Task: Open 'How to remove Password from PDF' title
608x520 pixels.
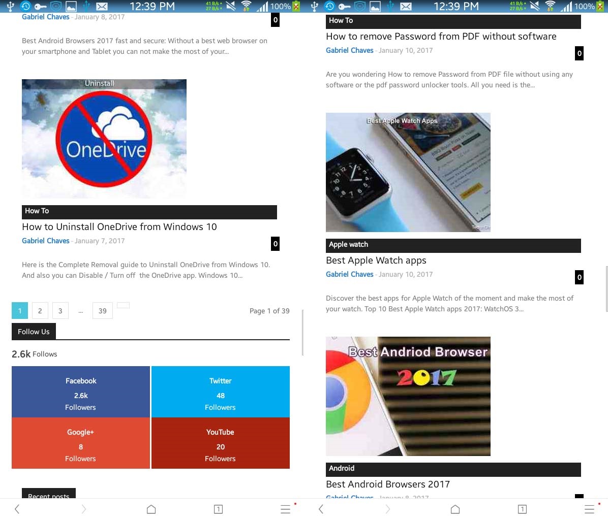Action: (x=441, y=37)
